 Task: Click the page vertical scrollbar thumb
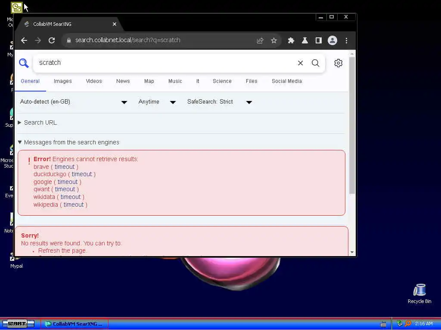tap(352, 125)
